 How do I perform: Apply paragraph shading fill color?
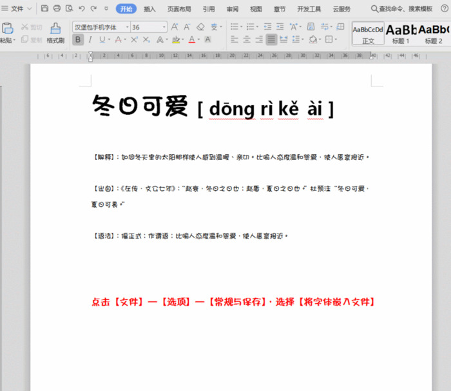pos(313,39)
